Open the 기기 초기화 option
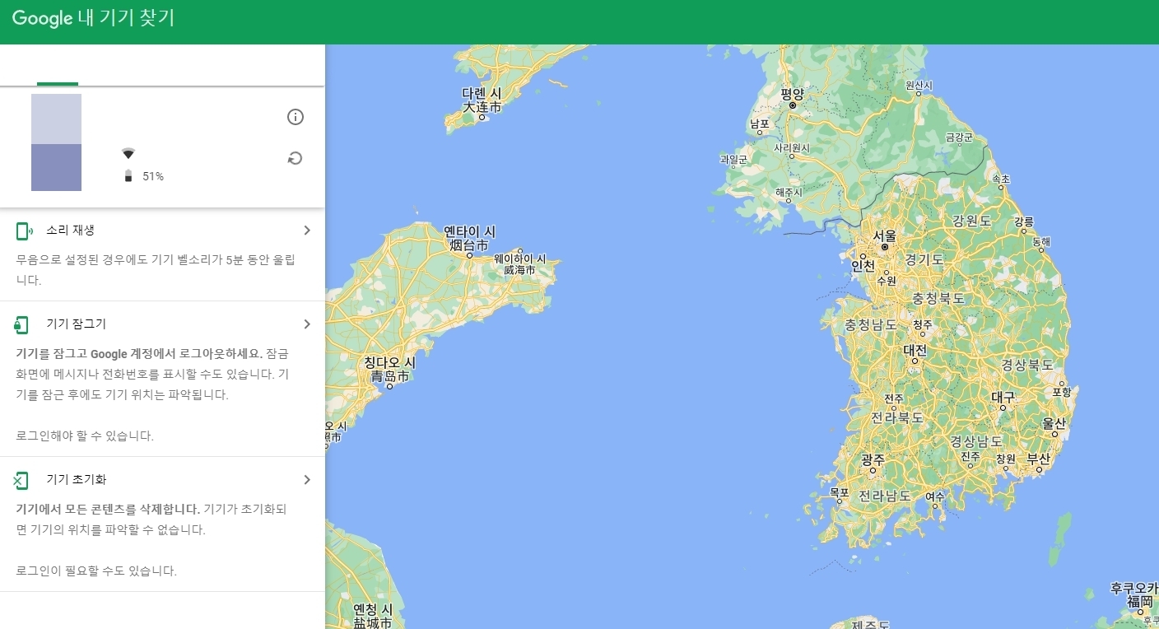This screenshot has width=1159, height=629. pos(70,480)
